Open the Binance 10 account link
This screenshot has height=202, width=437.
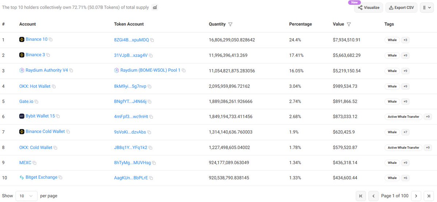36,40
